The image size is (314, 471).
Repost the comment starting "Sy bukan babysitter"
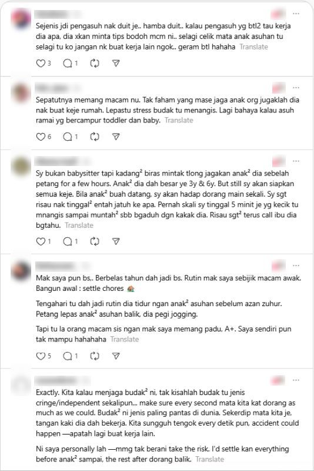click(95, 241)
